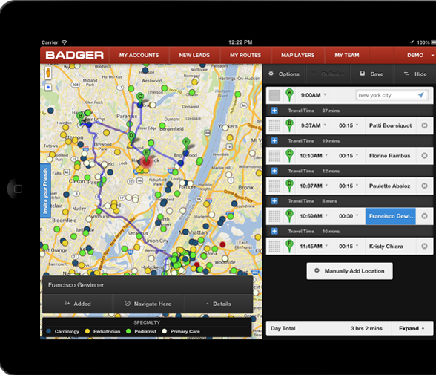Change Patti Boursiquot's 00:15 duration

pos(349,125)
